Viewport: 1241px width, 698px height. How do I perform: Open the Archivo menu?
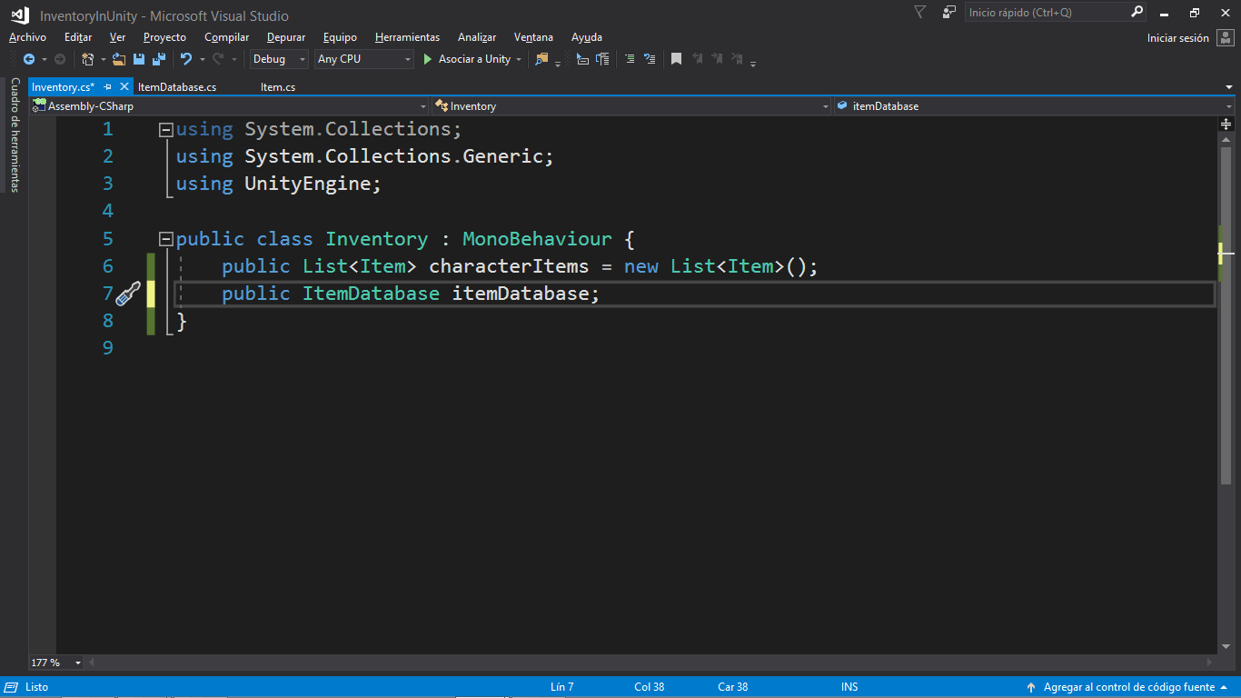pyautogui.click(x=27, y=37)
